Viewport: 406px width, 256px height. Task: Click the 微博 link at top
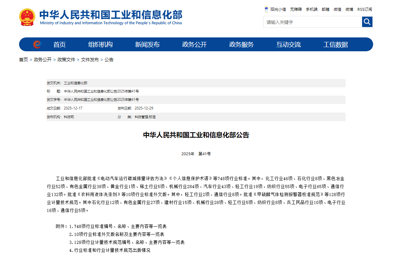[x=349, y=9]
